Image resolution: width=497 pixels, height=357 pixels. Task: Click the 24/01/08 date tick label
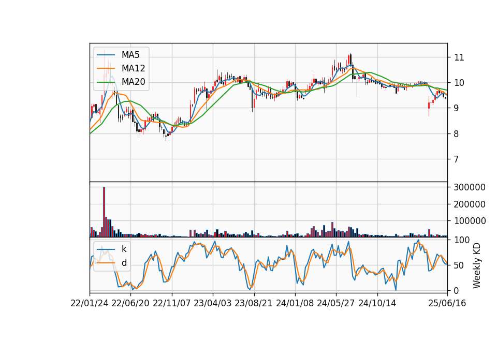pyautogui.click(x=295, y=303)
